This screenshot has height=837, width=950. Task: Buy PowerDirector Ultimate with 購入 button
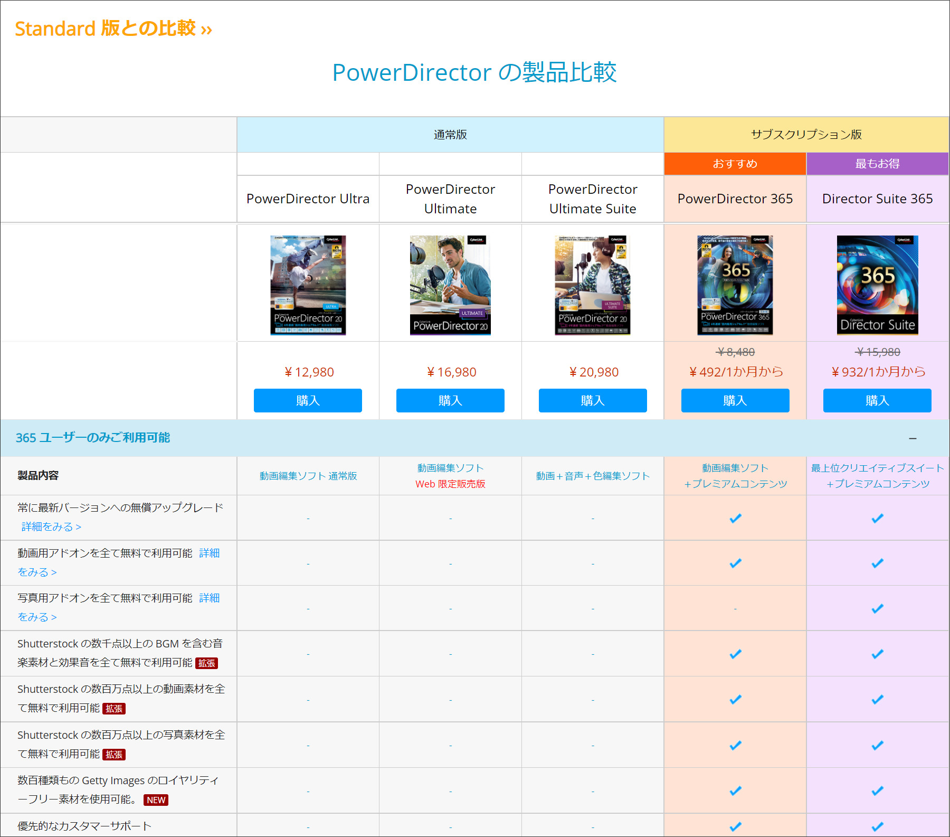click(x=450, y=400)
